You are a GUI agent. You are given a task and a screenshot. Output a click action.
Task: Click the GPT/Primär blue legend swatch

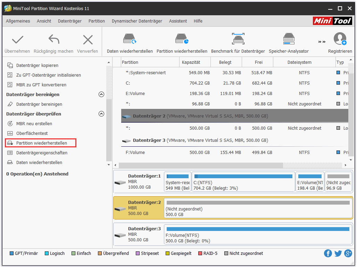pyautogui.click(x=11, y=253)
